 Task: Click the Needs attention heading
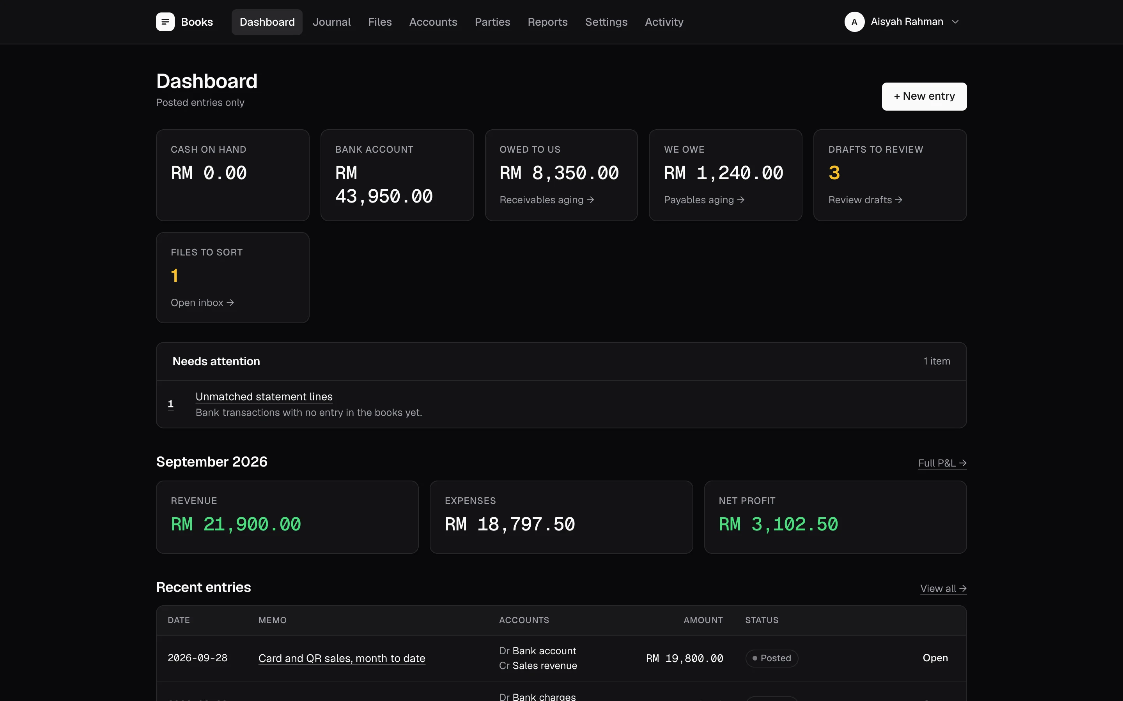tap(216, 362)
